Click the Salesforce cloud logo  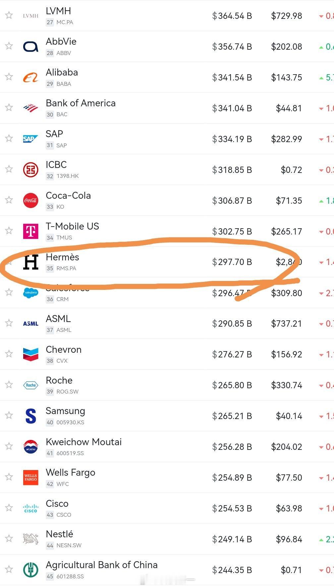[30, 293]
